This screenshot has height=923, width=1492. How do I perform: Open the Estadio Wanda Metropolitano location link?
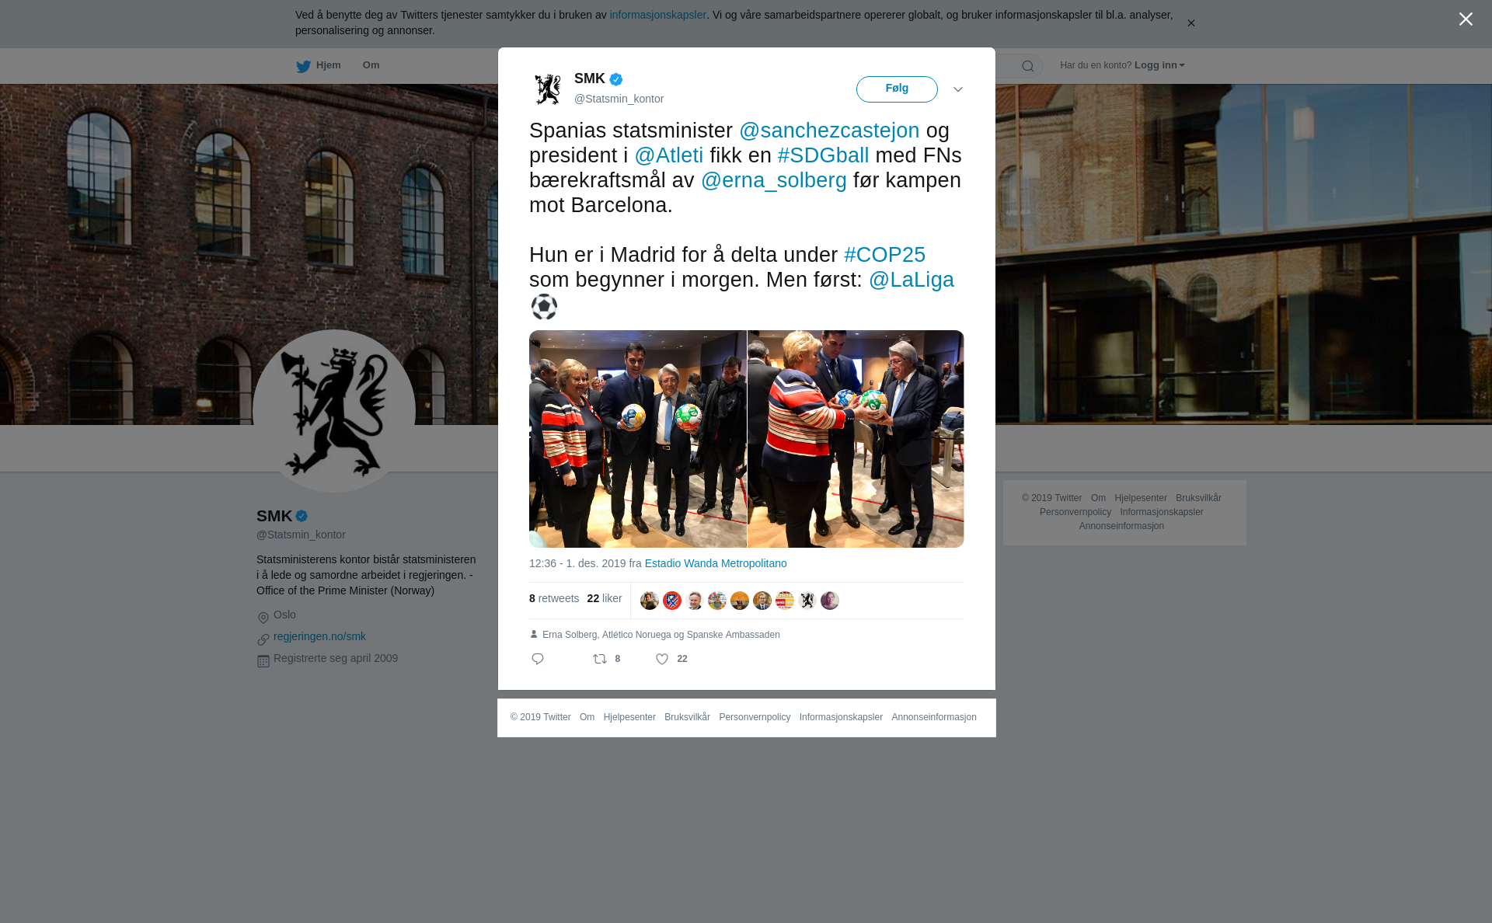pos(716,563)
